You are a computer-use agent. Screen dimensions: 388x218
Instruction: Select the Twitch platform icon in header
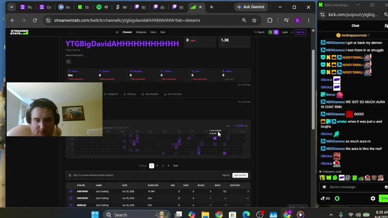pyautogui.click(x=276, y=32)
